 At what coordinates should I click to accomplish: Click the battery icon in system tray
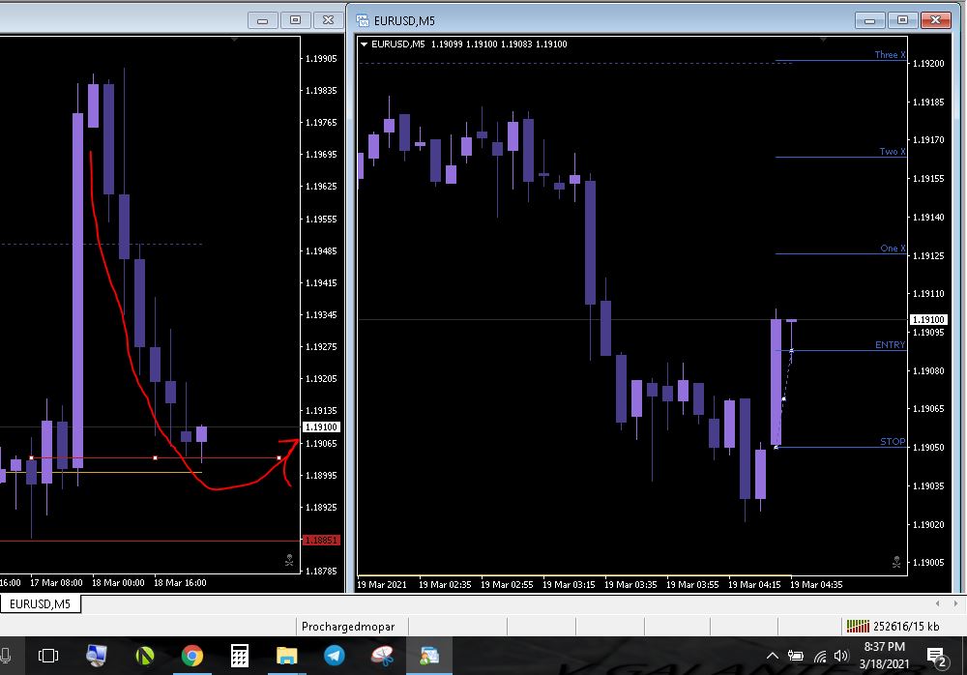coord(796,656)
